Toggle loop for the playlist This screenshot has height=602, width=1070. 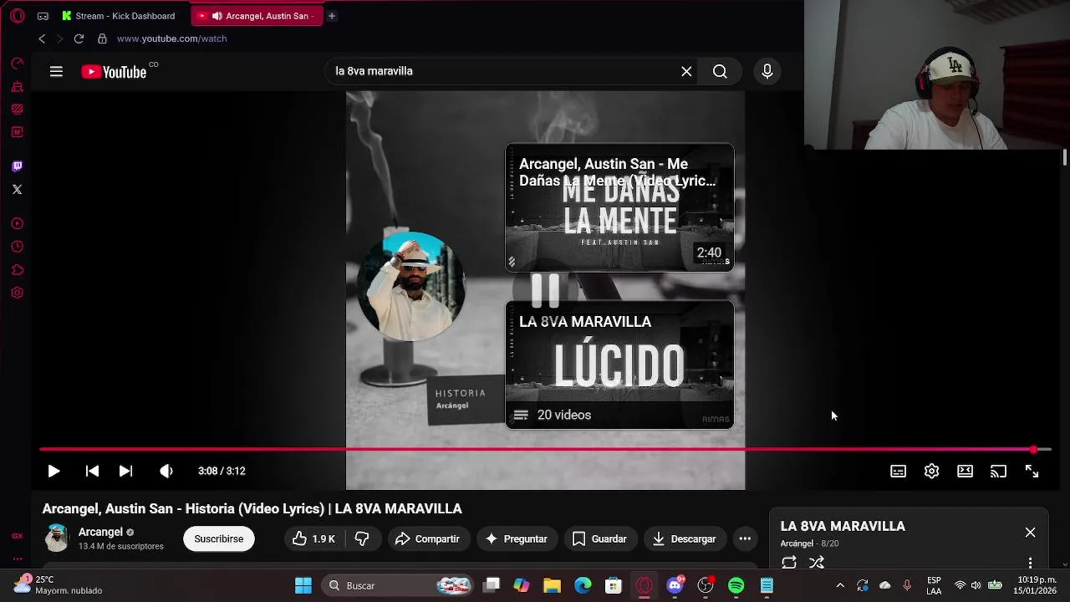click(x=789, y=564)
